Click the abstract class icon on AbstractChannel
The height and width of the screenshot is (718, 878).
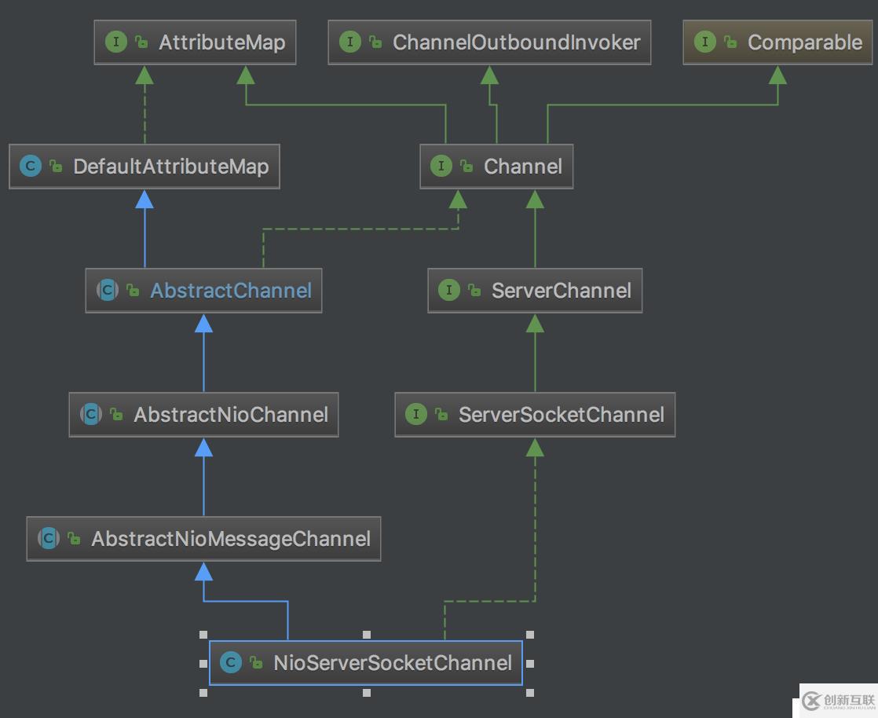point(108,290)
